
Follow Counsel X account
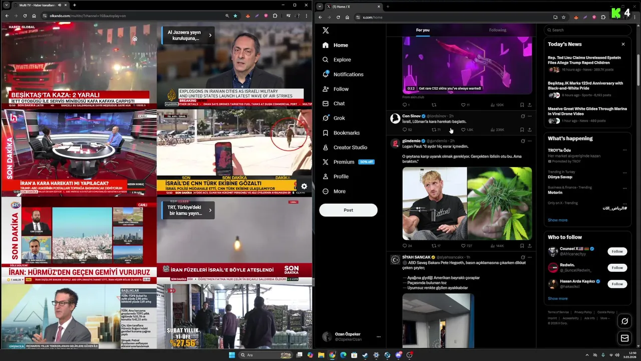[617, 251]
